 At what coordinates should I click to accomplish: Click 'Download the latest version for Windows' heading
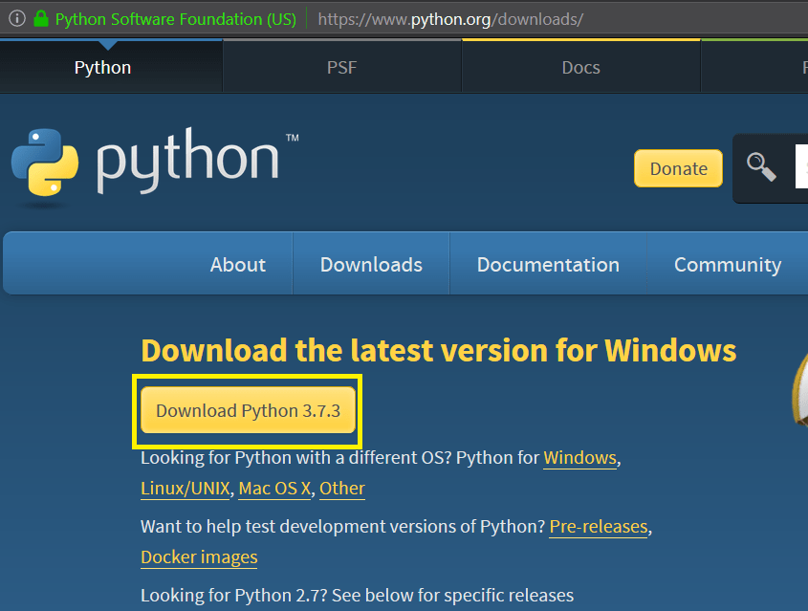pos(439,350)
